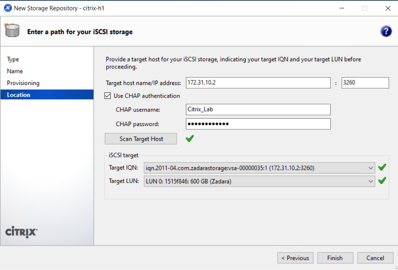Click the storage disk icon in the header
This screenshot has width=398, height=270.
[12, 30]
